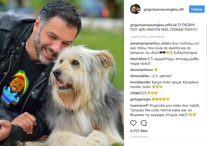Visit gotsigeorgia profile
The height and width of the screenshot is (146, 207).
(x=140, y=99)
